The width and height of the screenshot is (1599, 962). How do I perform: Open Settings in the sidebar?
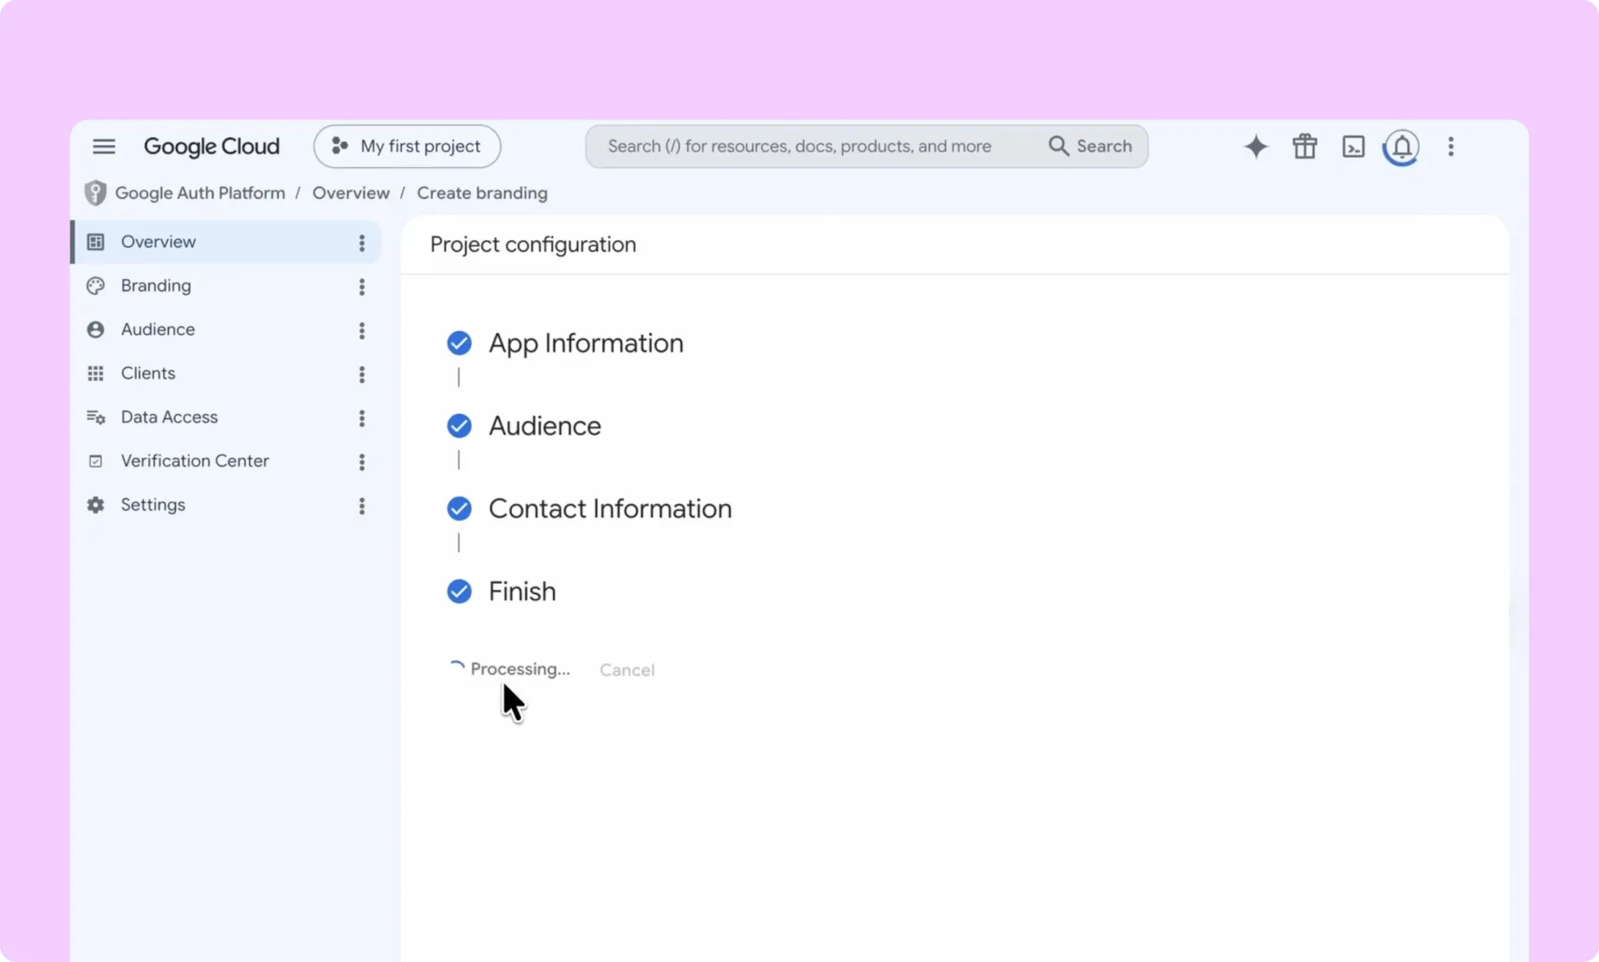pyautogui.click(x=226, y=505)
